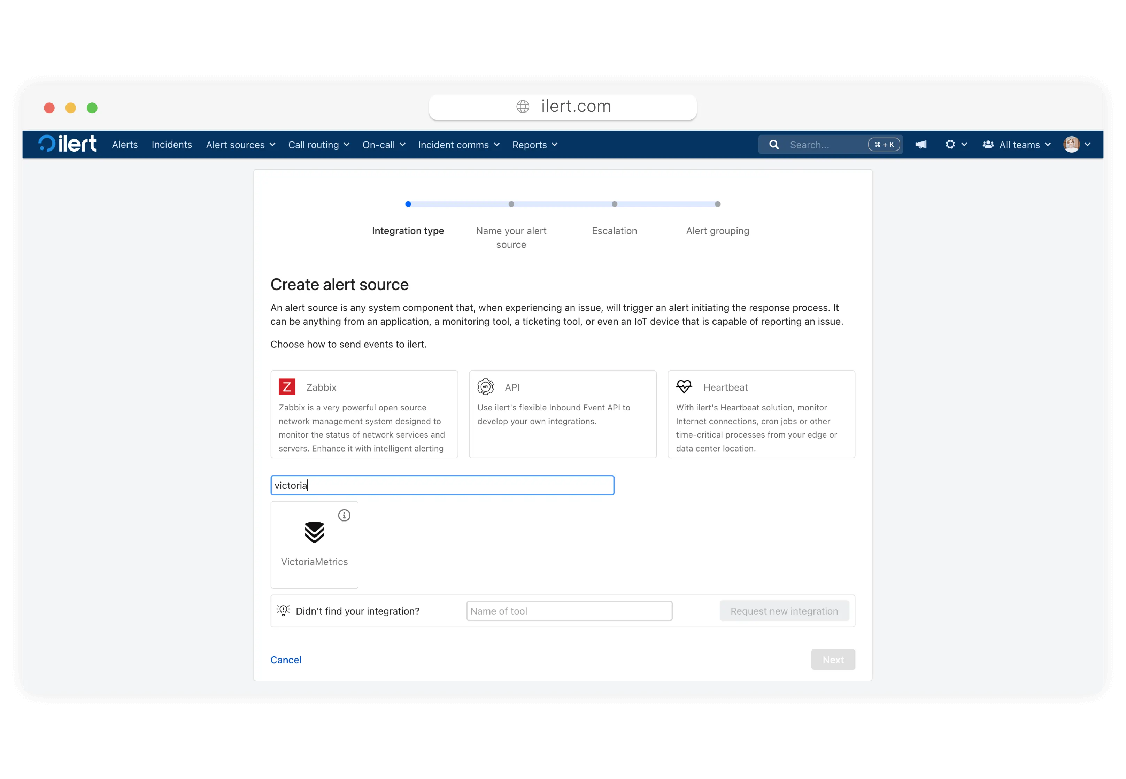Click the All teams people icon
Viewport: 1126px width, 779px height.
coord(988,145)
